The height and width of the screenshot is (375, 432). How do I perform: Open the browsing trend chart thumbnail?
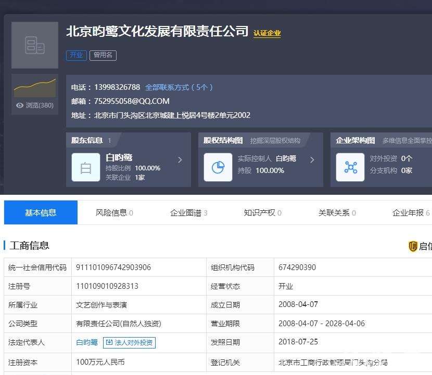pyautogui.click(x=35, y=88)
